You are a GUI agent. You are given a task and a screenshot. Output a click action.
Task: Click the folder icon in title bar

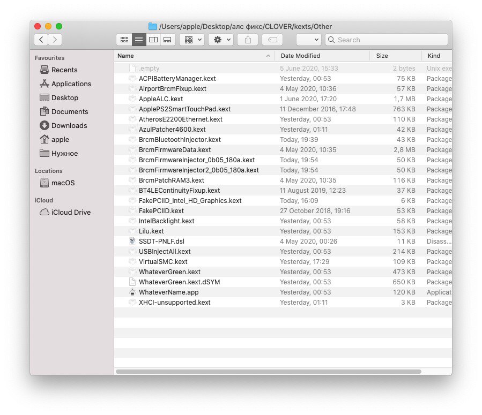coord(152,26)
